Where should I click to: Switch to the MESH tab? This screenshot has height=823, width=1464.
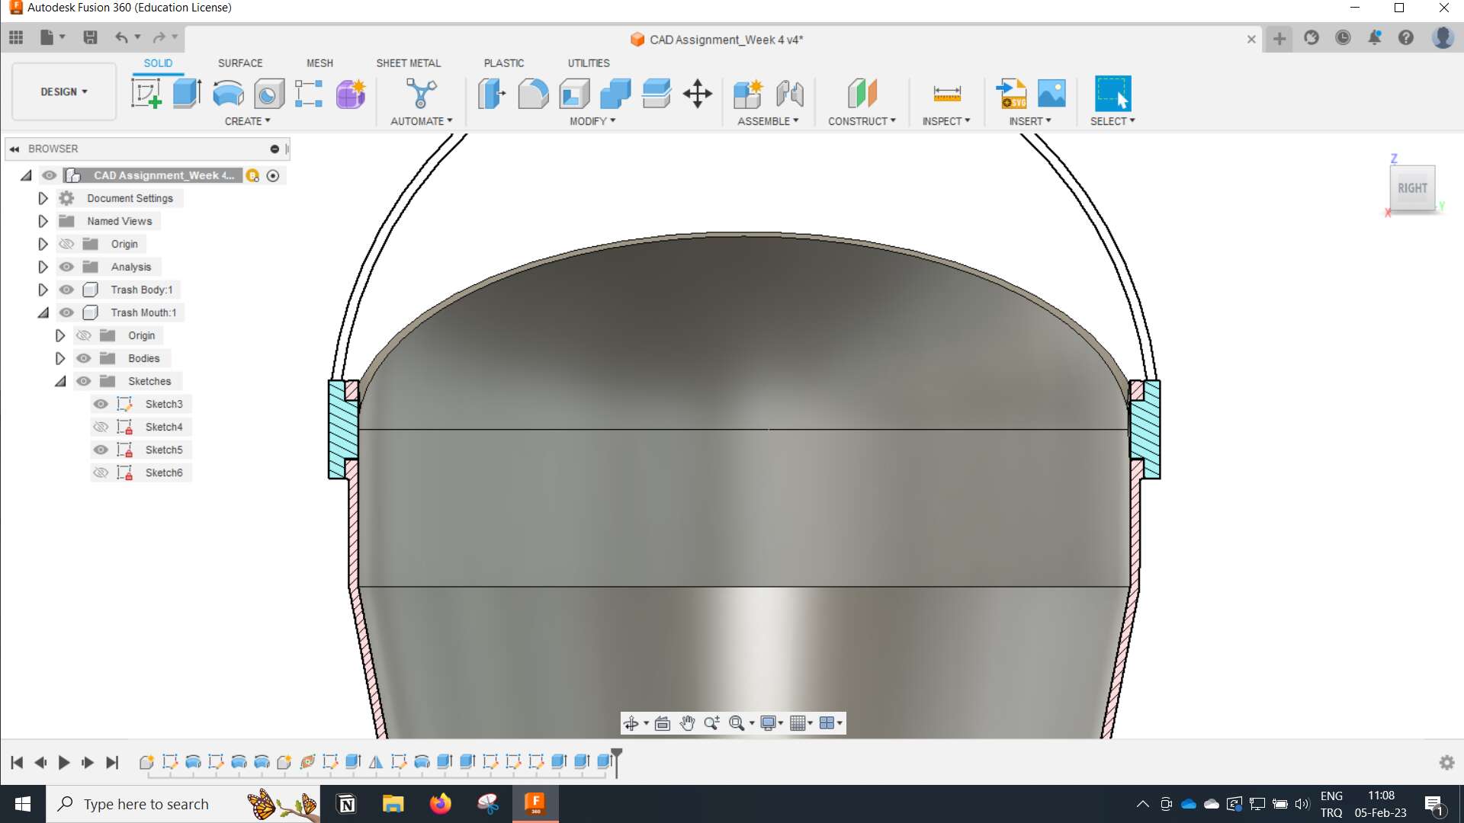coord(319,63)
